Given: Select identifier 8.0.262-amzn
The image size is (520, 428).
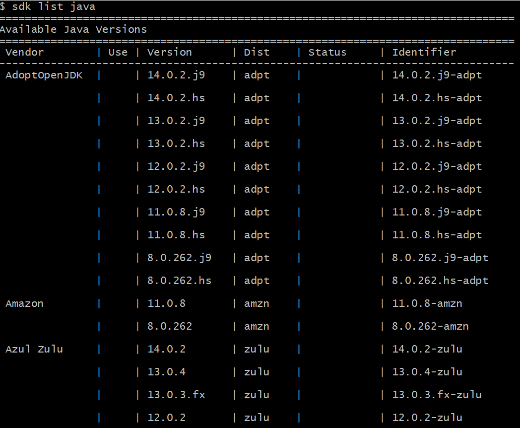Looking at the screenshot, I should pos(431,327).
